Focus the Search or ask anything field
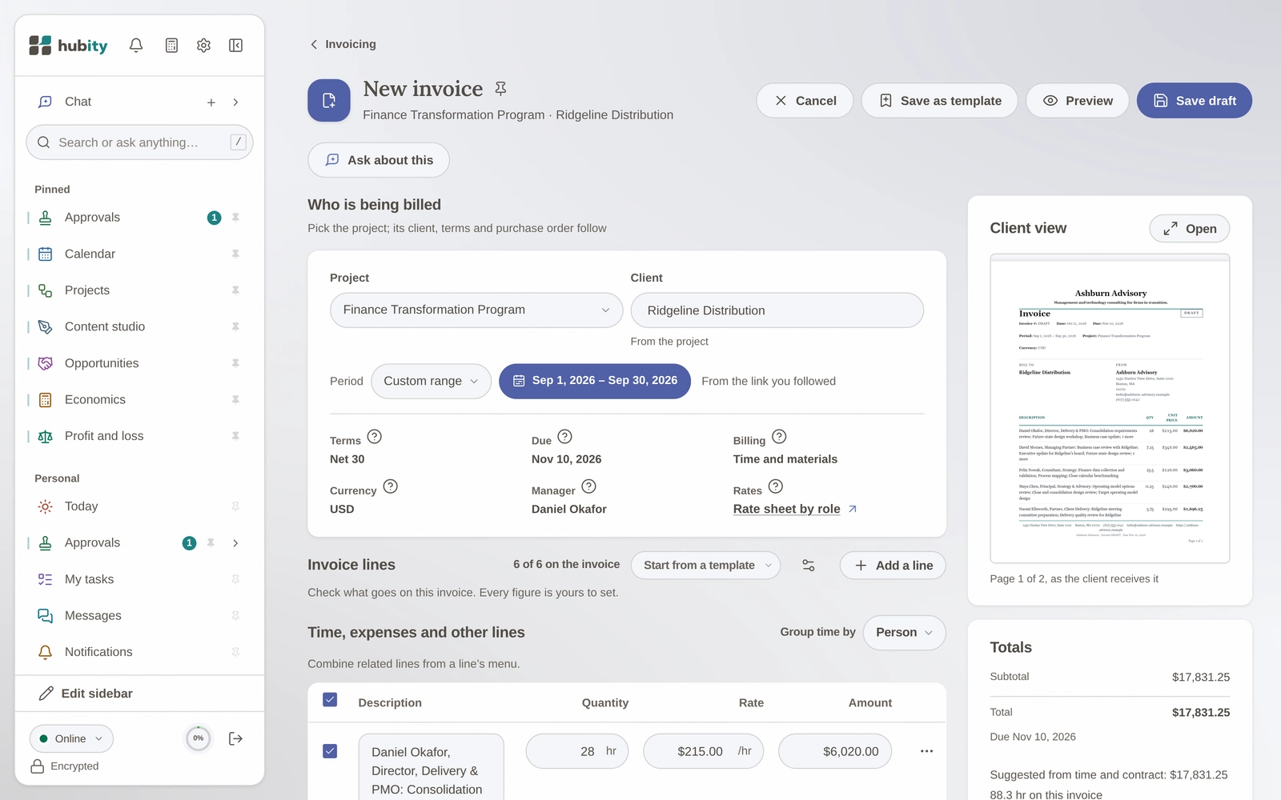 coord(140,142)
